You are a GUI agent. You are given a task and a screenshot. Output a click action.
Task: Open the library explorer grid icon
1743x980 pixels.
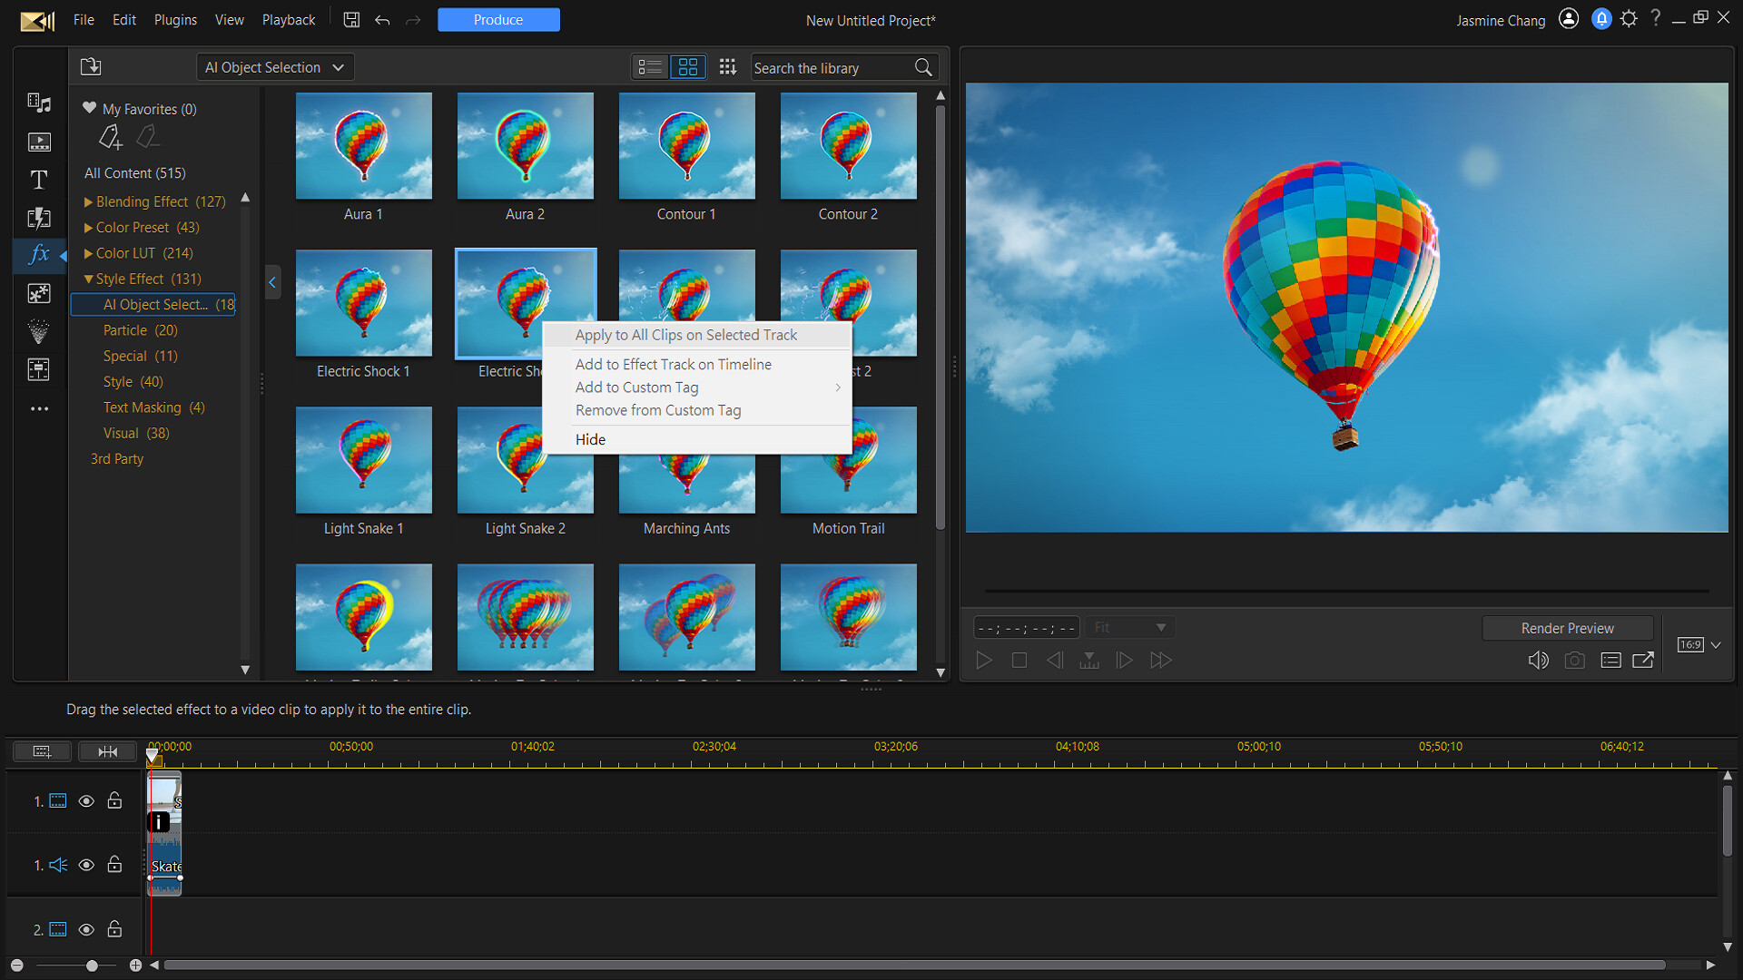click(727, 66)
